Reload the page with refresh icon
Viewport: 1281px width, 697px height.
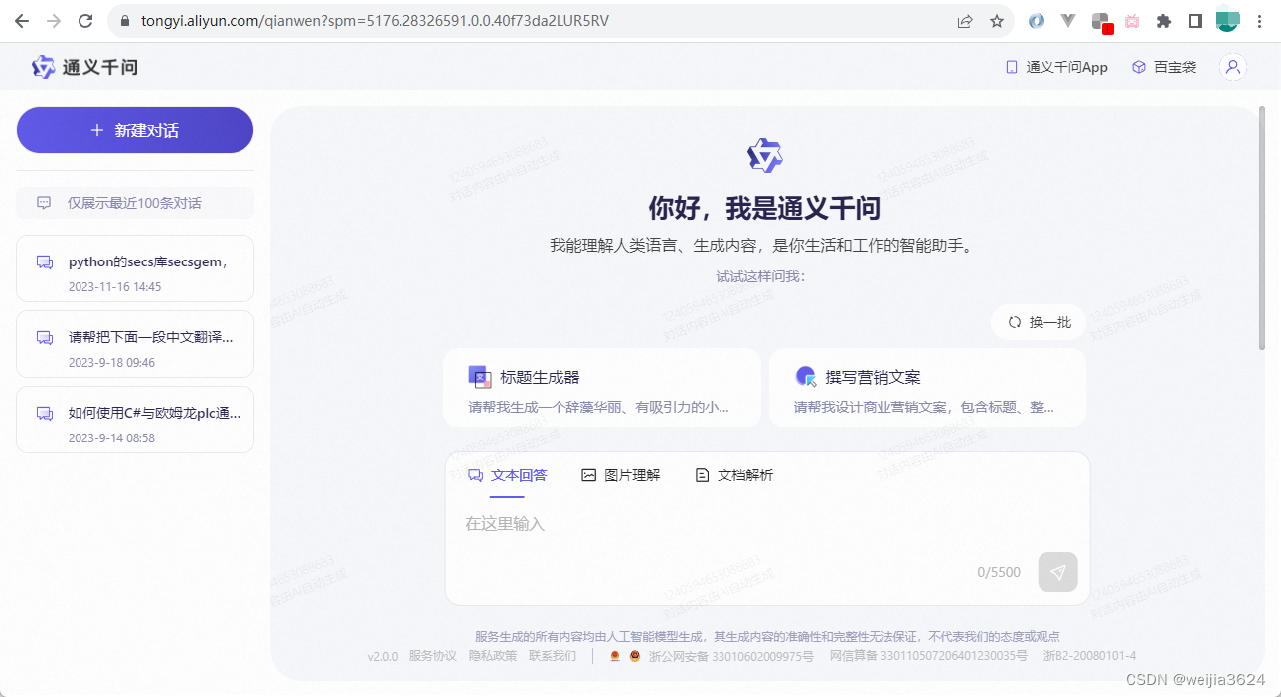pos(86,21)
